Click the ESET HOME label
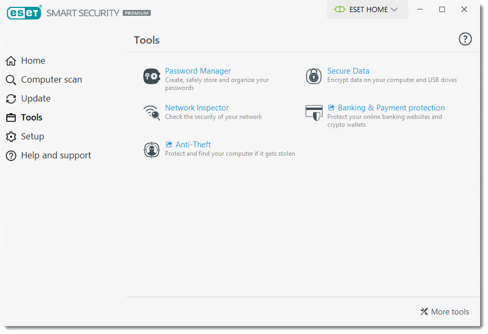The width and height of the screenshot is (488, 334). point(369,9)
